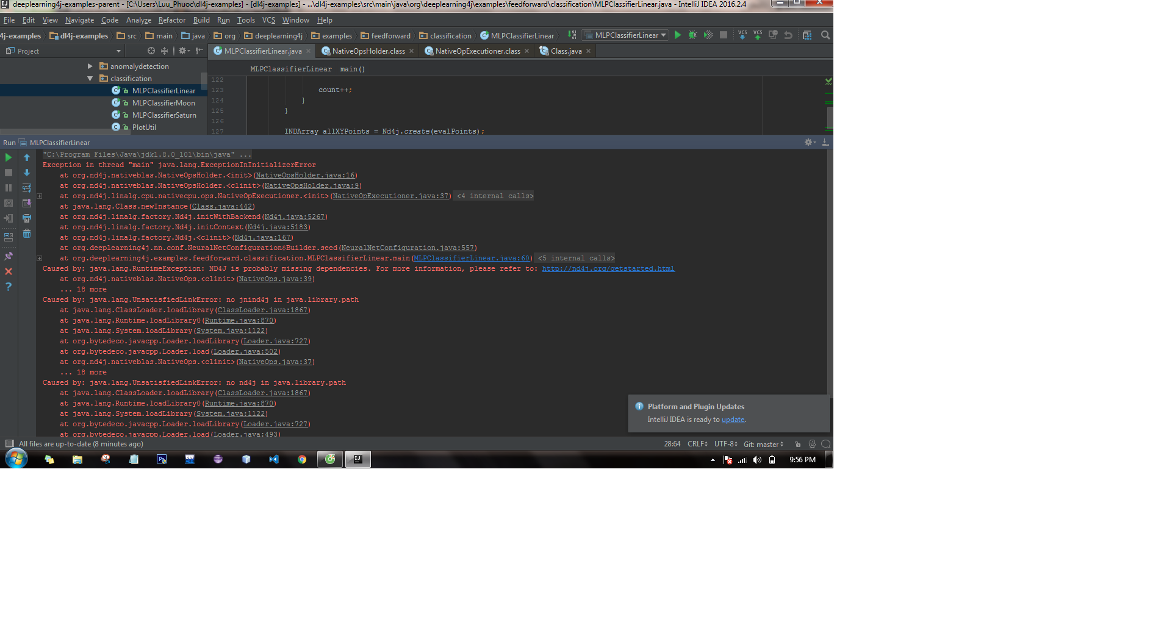This screenshot has width=1175, height=633.
Task: Run MLPClassifierLinear from the main toolbar
Action: click(x=677, y=35)
